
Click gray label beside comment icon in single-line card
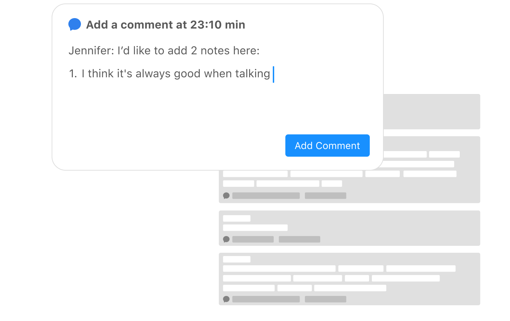pos(253,239)
